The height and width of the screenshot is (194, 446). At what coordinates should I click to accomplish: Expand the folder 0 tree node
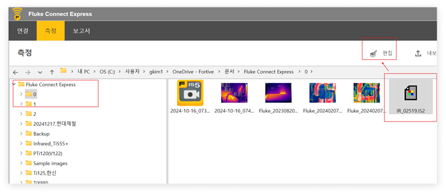(x=21, y=94)
